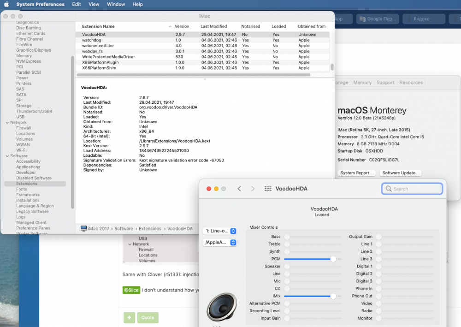
Task: Adjust the Phone Out slider
Action: 405,296
